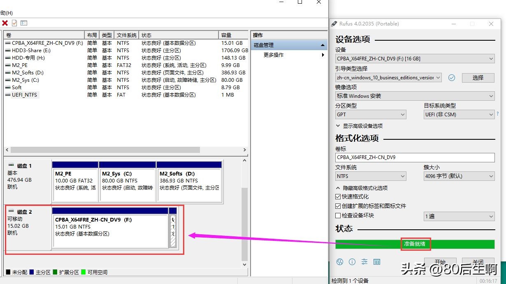Open the 文件系统 NTFS dropdown
This screenshot has width=506, height=284.
click(x=370, y=176)
